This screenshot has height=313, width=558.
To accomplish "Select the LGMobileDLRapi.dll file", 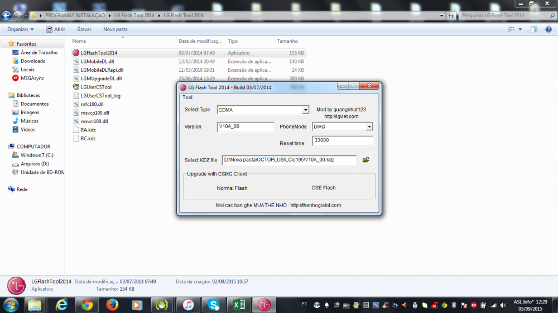I will [x=102, y=70].
